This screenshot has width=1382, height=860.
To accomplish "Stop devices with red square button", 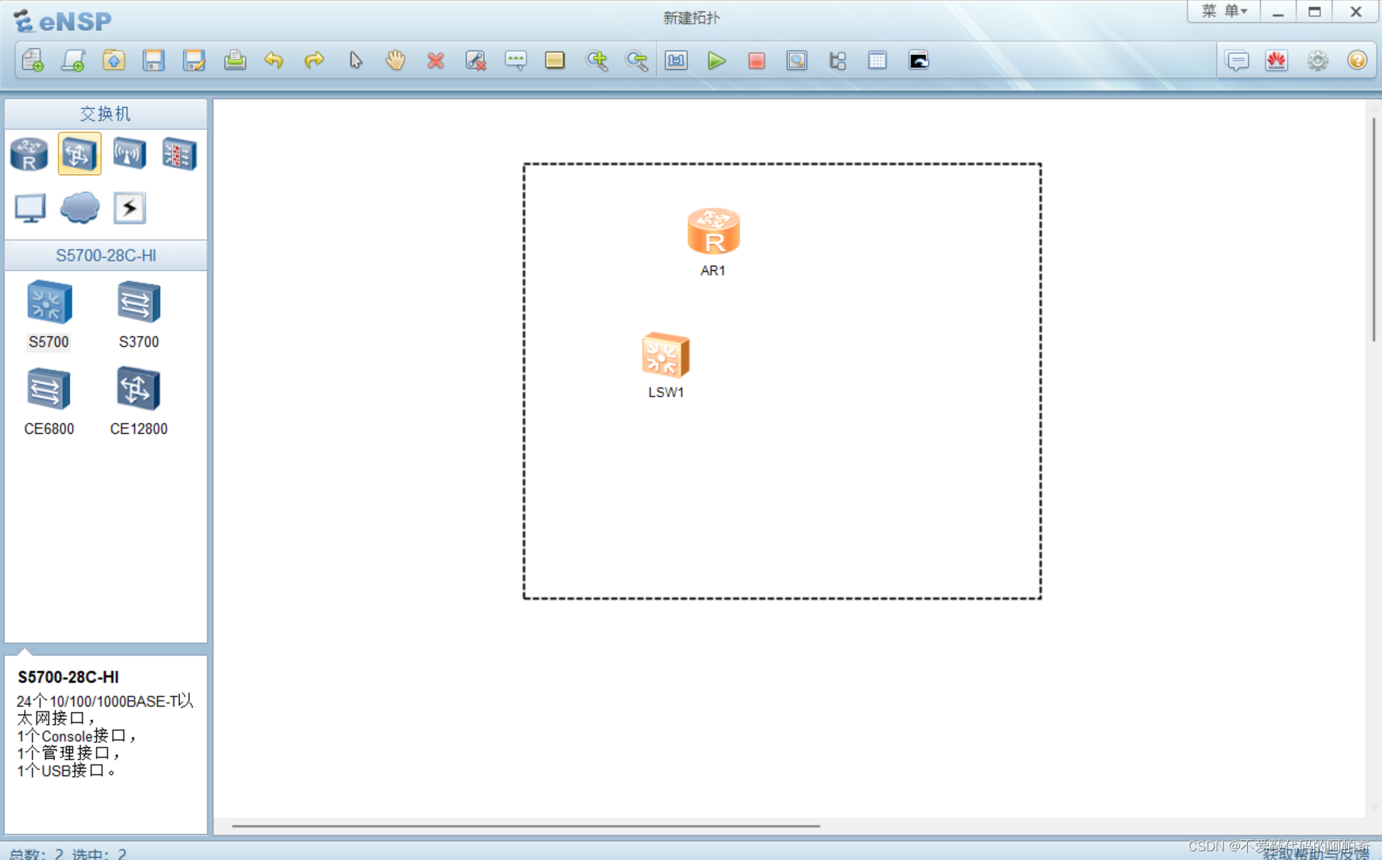I will pyautogui.click(x=756, y=60).
